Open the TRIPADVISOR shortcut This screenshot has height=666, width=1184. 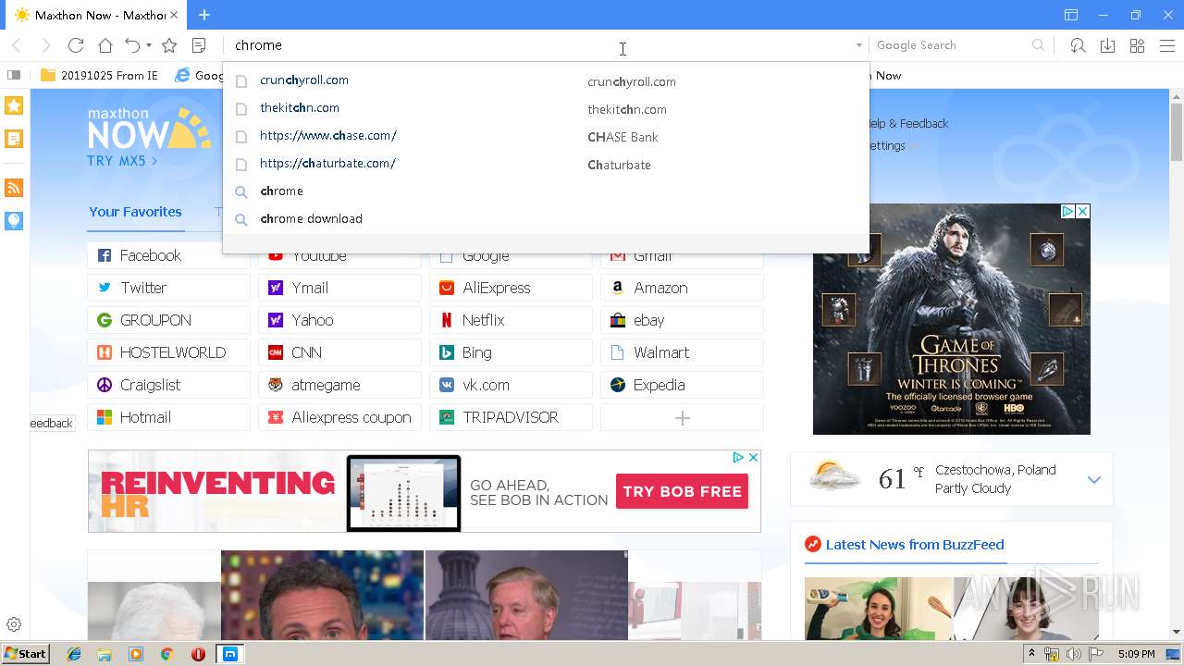pos(511,417)
